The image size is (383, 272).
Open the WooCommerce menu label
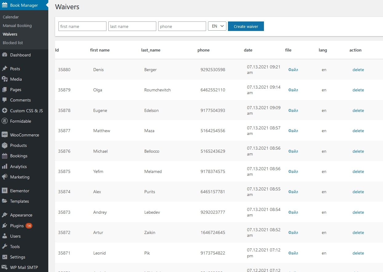coord(25,135)
